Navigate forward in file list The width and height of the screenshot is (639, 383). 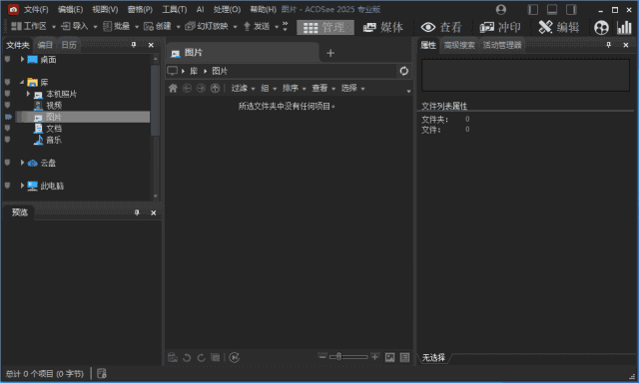pyautogui.click(x=201, y=88)
